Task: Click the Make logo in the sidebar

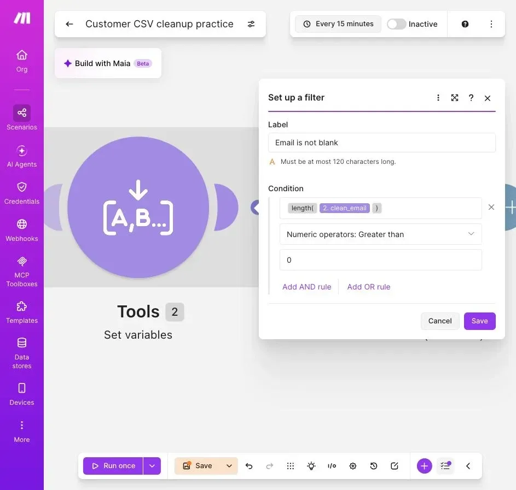Action: (x=22, y=18)
